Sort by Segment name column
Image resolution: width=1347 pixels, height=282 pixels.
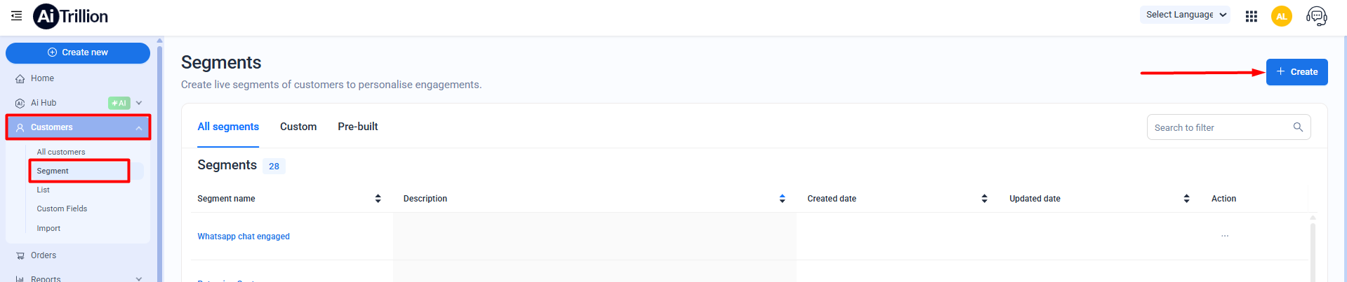pos(378,199)
